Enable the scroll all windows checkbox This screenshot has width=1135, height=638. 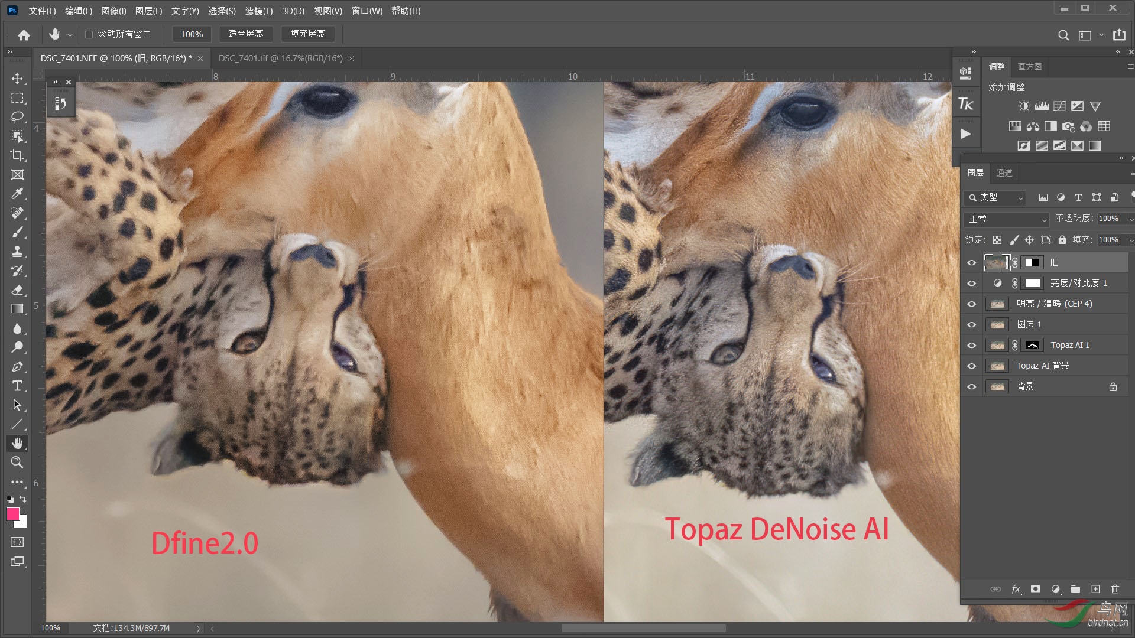coord(89,34)
